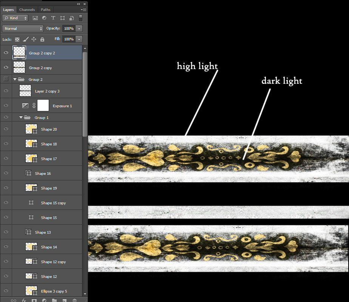Image resolution: width=349 pixels, height=302 pixels.
Task: Click Link layers icon at panel bottom
Action: coord(14,300)
